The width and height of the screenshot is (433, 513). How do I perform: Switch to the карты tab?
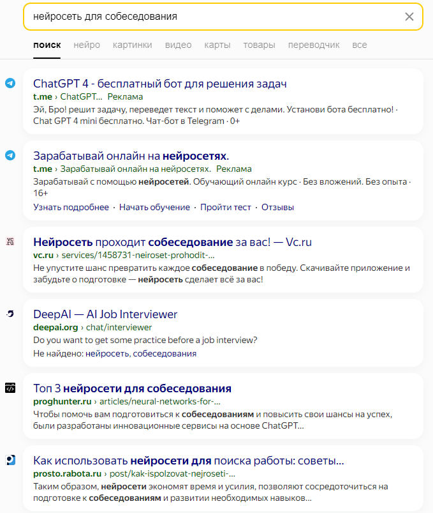click(x=217, y=45)
